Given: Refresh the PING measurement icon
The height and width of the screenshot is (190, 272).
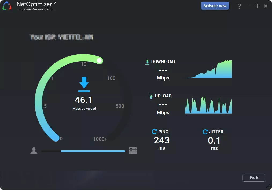Looking at the screenshot, I should (154, 131).
